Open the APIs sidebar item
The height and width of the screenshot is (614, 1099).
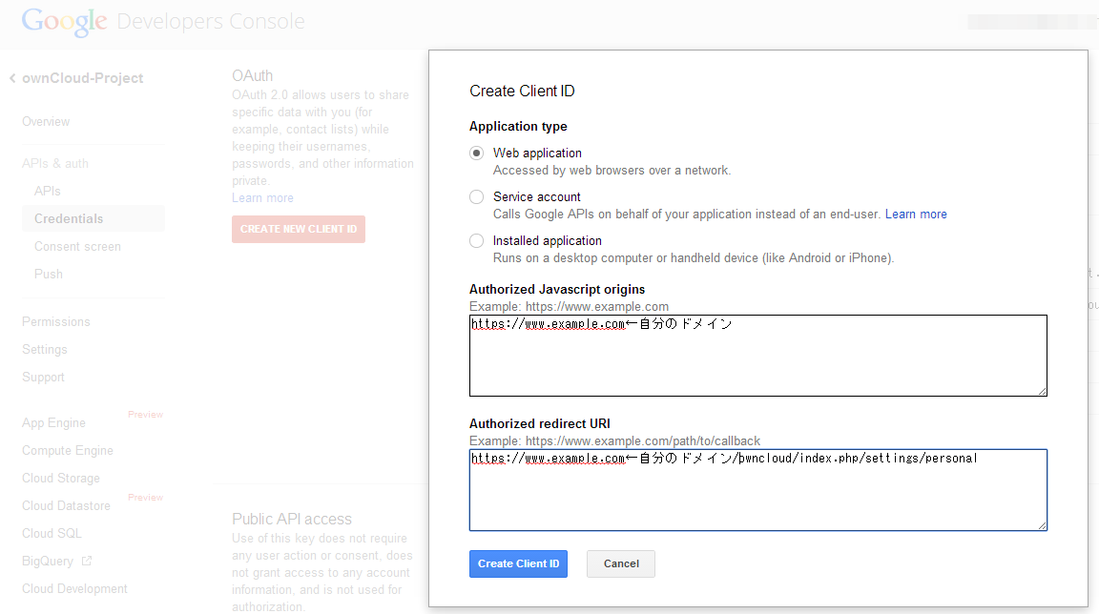47,191
